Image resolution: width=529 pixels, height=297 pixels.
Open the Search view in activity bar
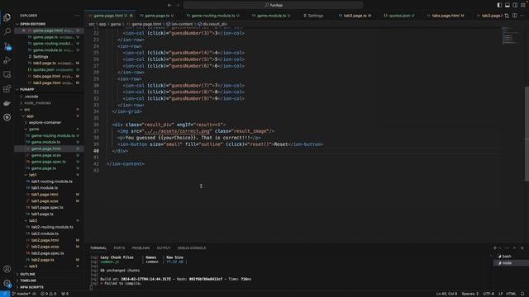[7, 31]
